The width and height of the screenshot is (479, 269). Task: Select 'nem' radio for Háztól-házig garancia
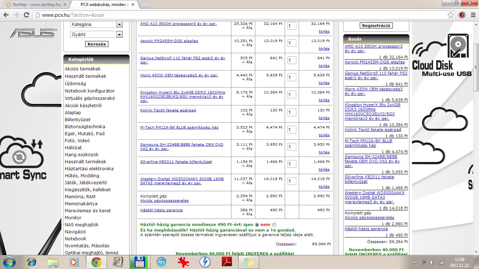(x=274, y=225)
